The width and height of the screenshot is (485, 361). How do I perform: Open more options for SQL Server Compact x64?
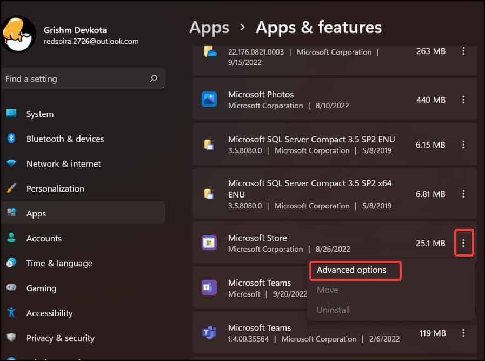pyautogui.click(x=463, y=194)
